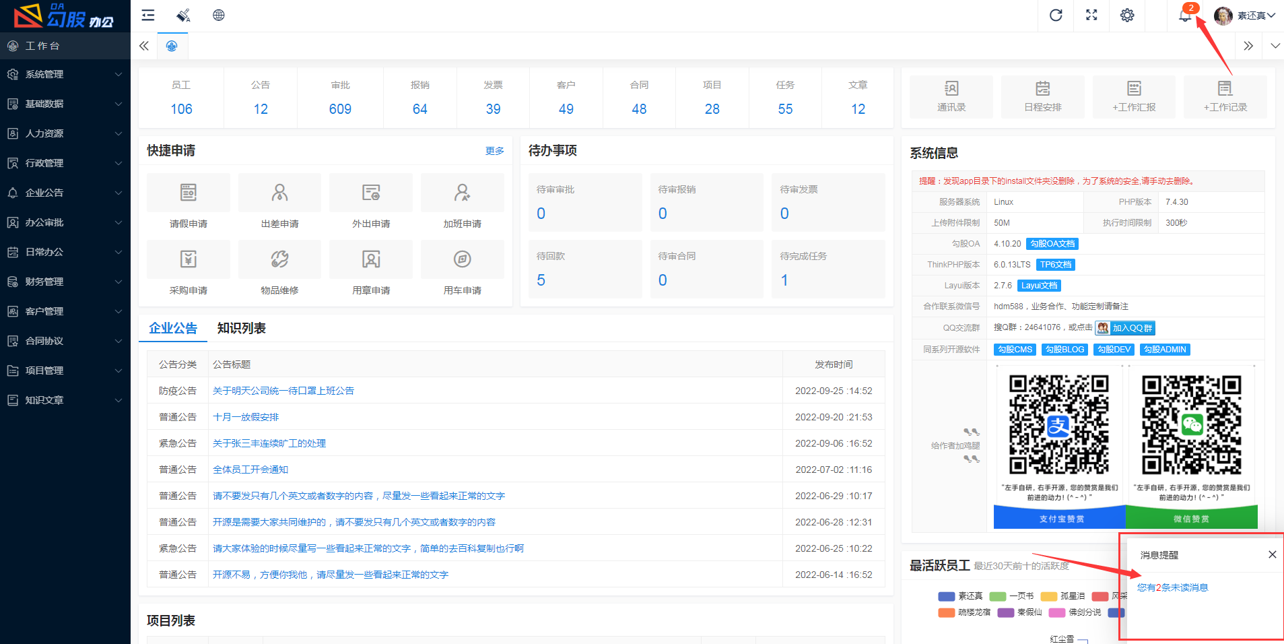Image resolution: width=1284 pixels, height=644 pixels.
Task: Close the 消息提醒 popup
Action: 1272,554
